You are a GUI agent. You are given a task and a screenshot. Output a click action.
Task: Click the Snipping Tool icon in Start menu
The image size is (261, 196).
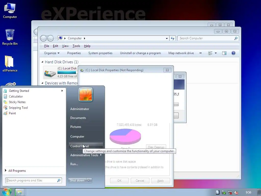5,108
